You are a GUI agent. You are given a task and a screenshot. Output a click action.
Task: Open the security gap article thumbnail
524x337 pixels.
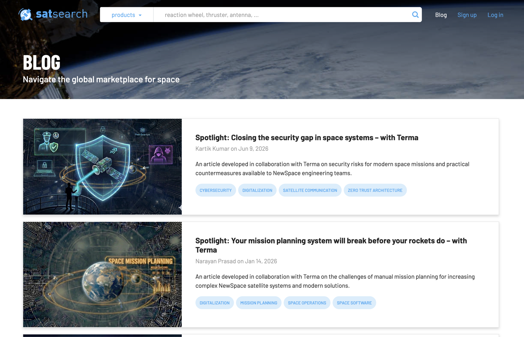coord(102,166)
